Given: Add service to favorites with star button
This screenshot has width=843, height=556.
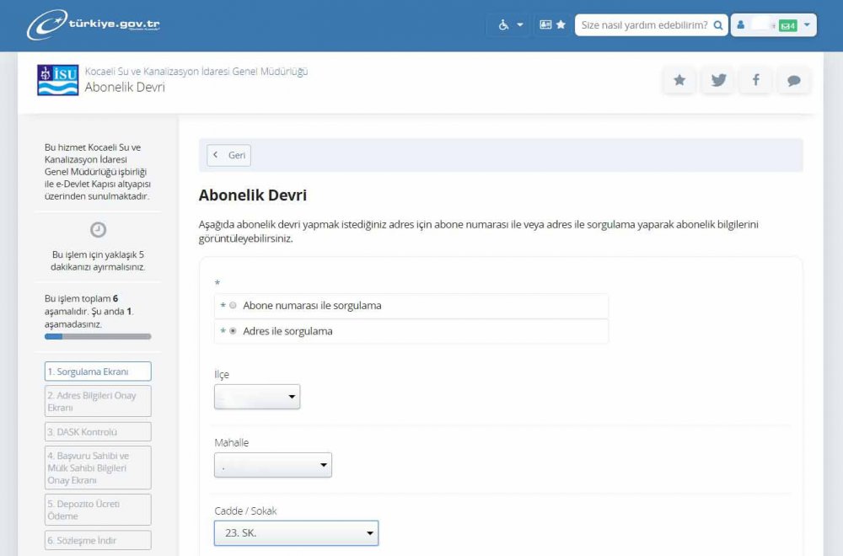Looking at the screenshot, I should click(679, 80).
